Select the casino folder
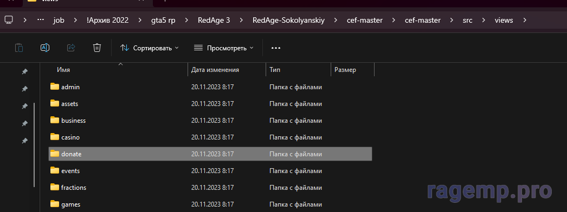Viewport: 567px width, 212px height. (210, 137)
